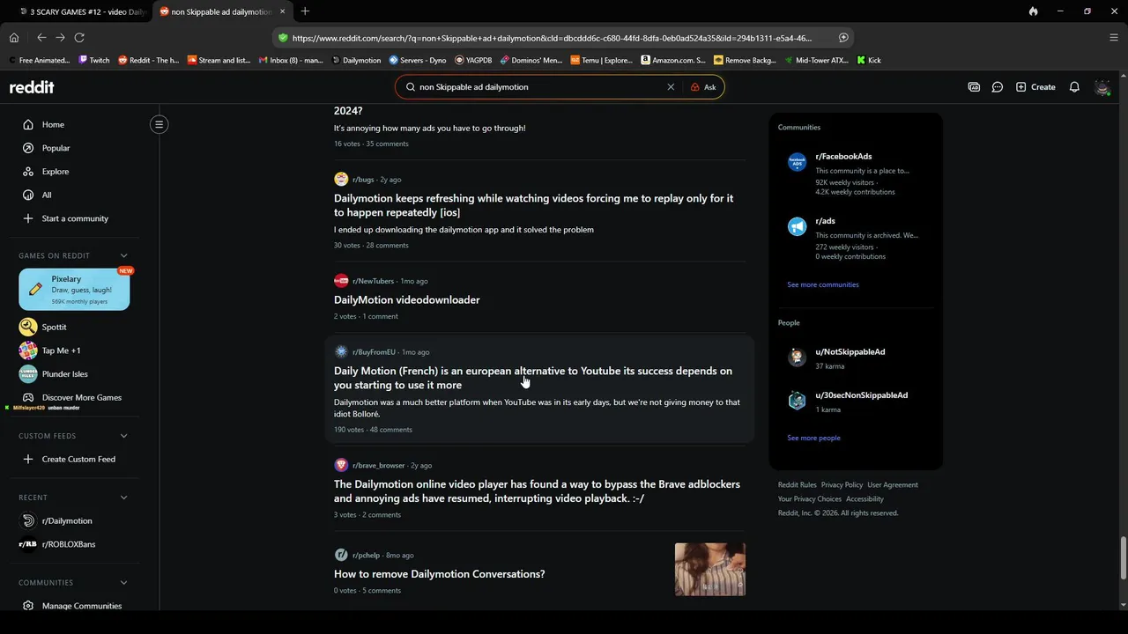Open the Servers - Dyno bookmark

tap(418, 61)
